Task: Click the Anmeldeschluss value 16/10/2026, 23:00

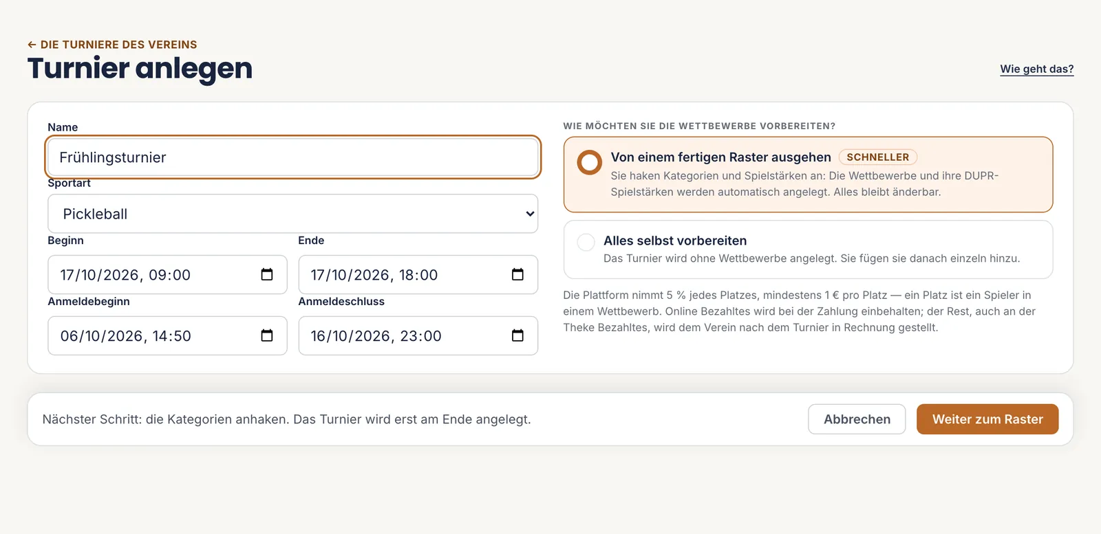Action: click(x=376, y=336)
